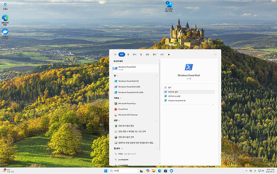Open Copilot from the taskbar
Image resolution: width=277 pixels, height=174 pixels.
pyautogui.click(x=148, y=171)
